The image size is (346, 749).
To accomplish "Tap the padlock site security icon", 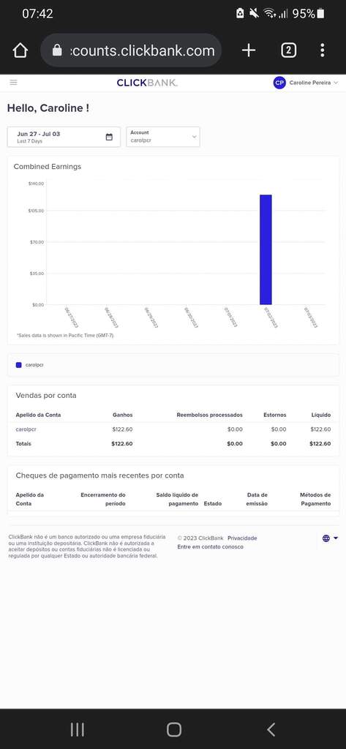I will point(57,50).
